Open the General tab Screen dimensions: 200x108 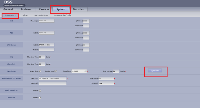point(8,9)
